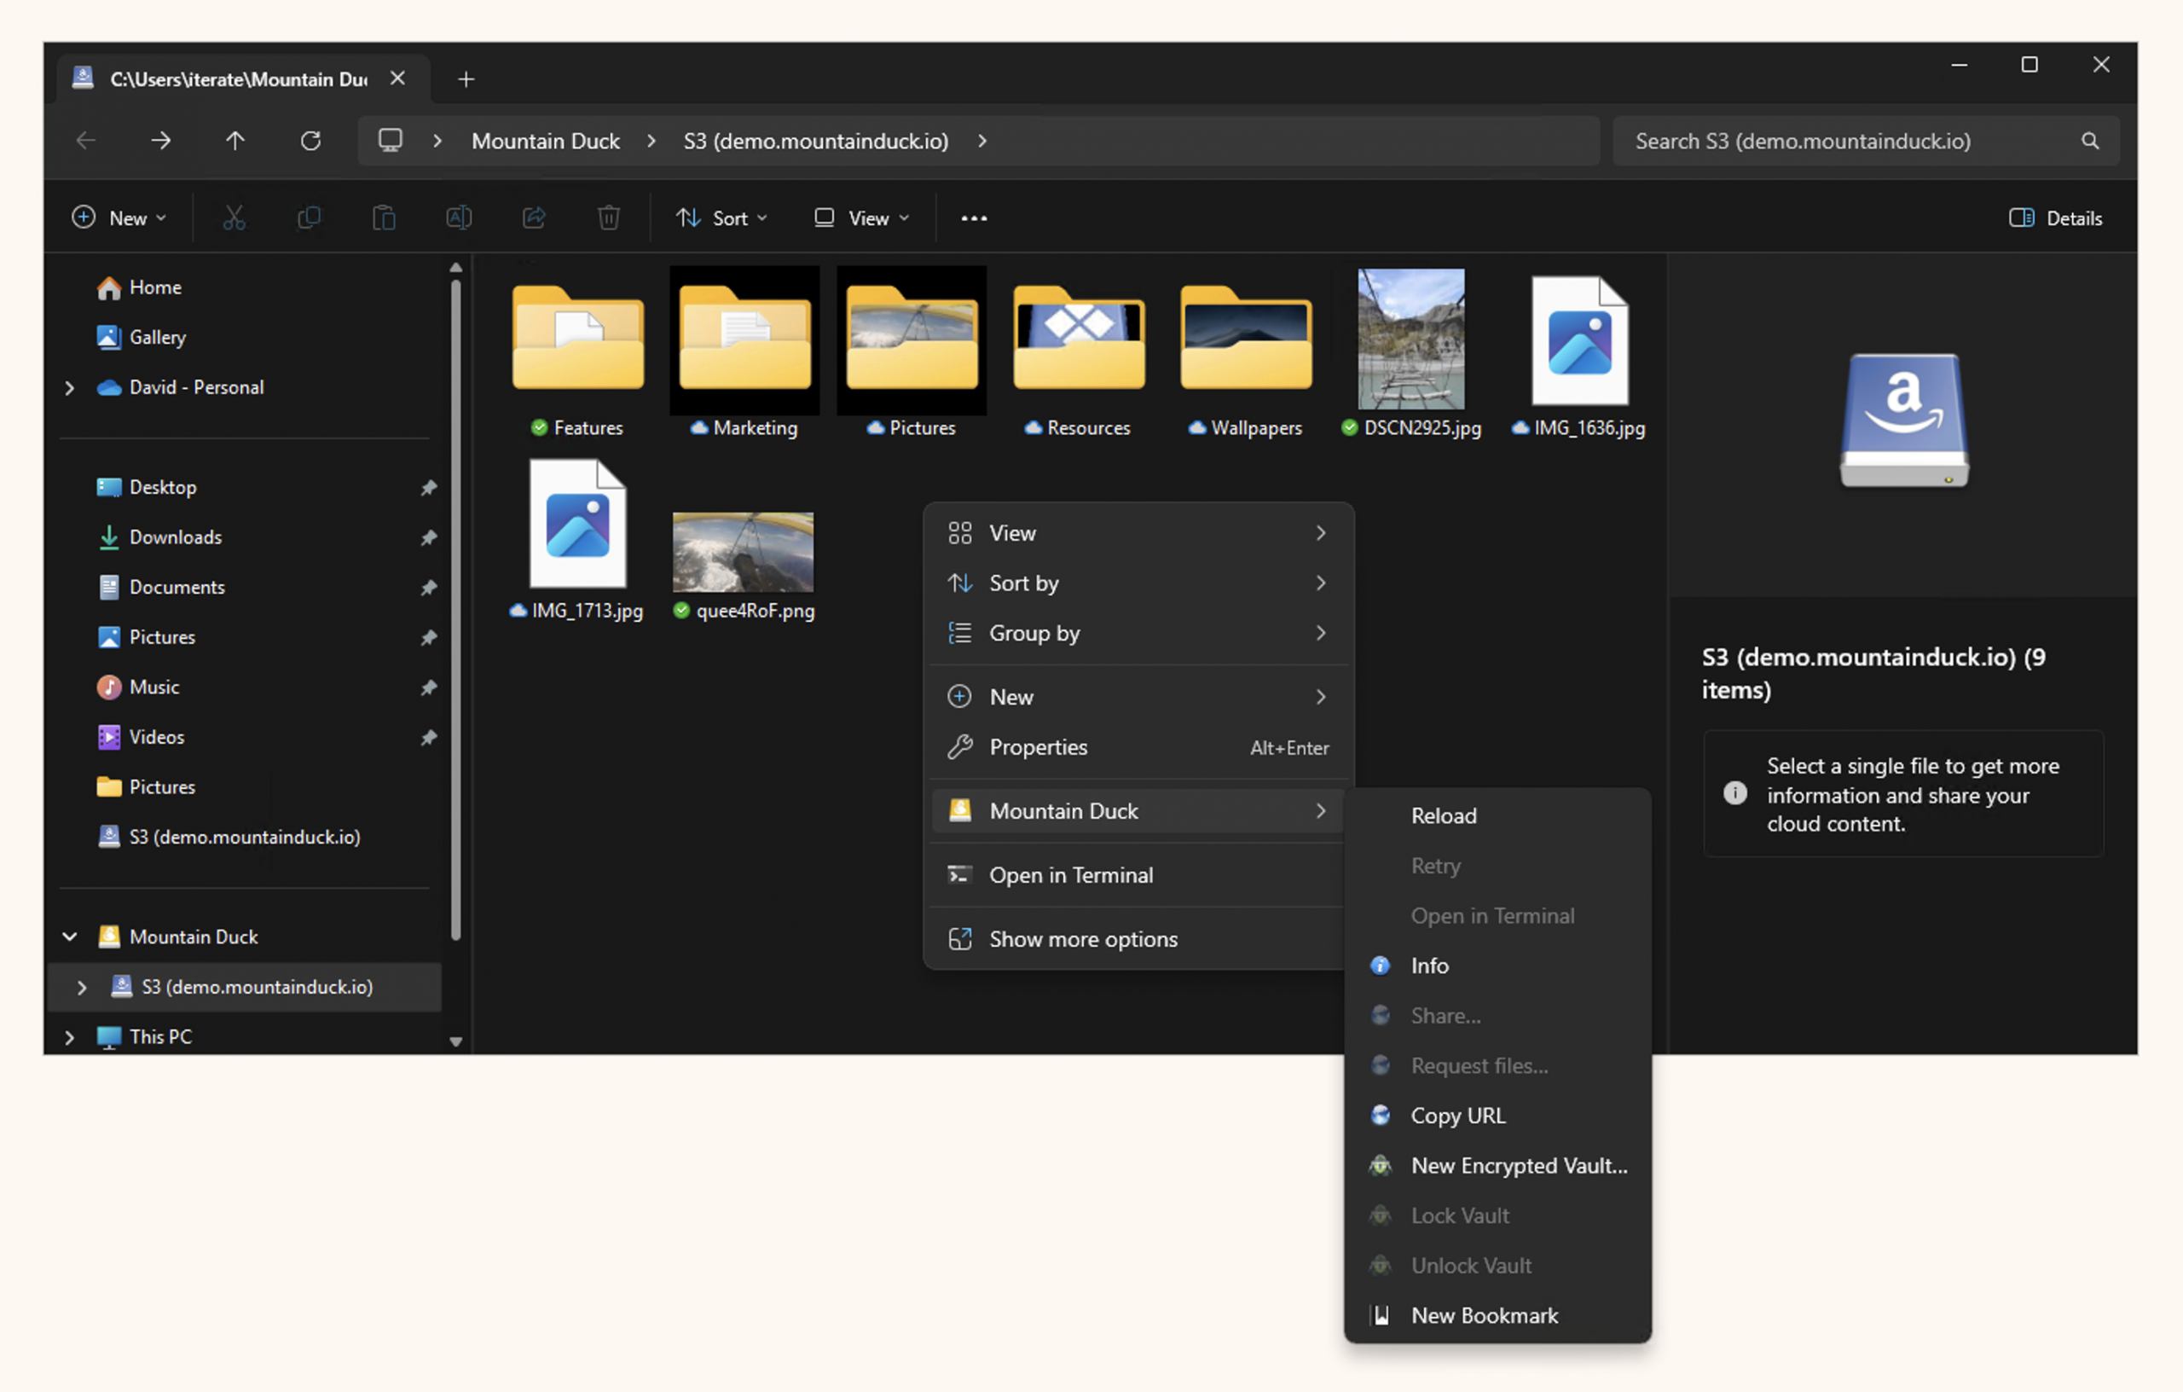Expand S3 (demo.mountainduck.io) tree node
The height and width of the screenshot is (1392, 2183).
(x=82, y=987)
